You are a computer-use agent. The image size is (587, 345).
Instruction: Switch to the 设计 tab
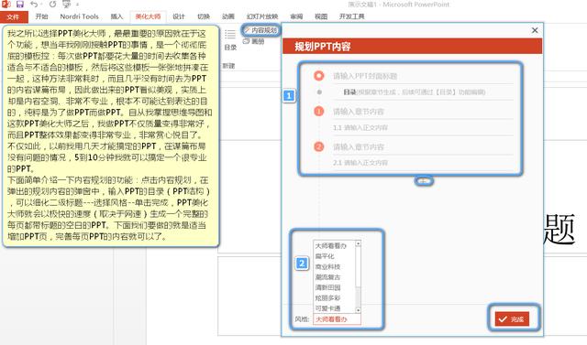tap(179, 16)
